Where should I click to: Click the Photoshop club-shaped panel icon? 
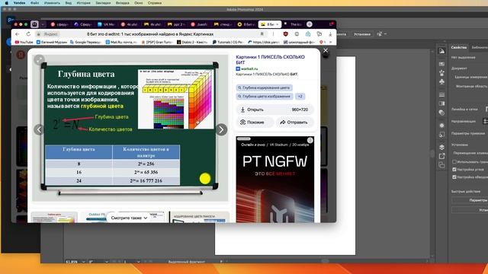click(441, 81)
